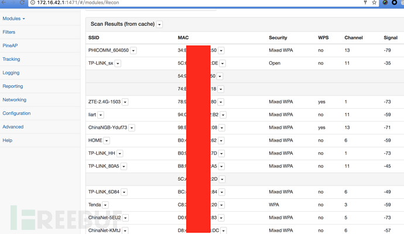Open the Modules dropdown menu
404x234 pixels.
[13, 19]
